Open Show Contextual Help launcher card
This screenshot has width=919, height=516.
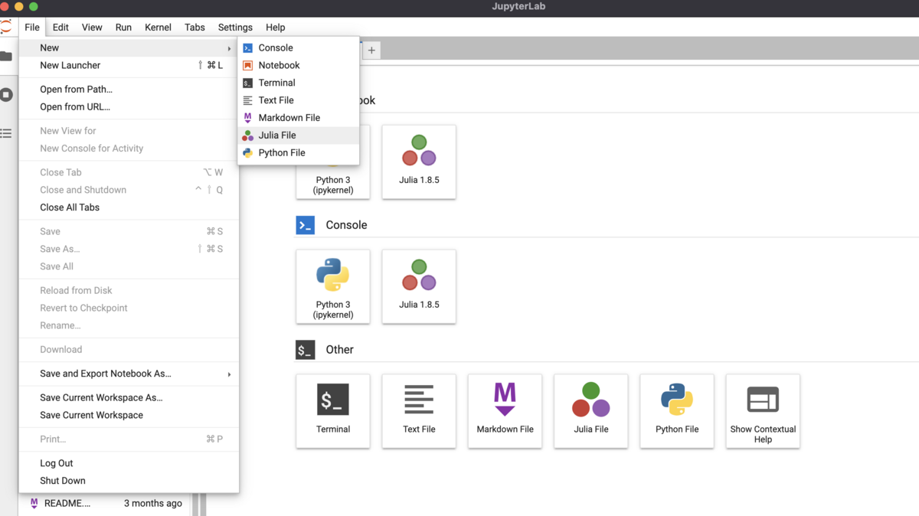(763, 411)
